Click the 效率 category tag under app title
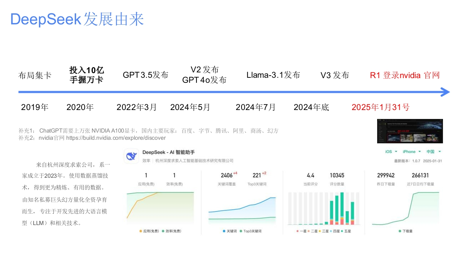Image resolution: width=458 pixels, height=258 pixels. click(146, 161)
